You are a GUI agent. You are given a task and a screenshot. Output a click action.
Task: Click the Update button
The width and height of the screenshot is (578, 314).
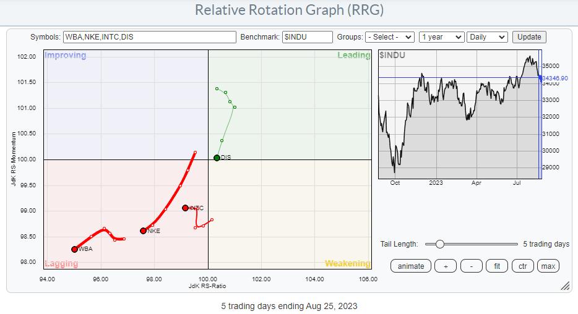coord(529,37)
